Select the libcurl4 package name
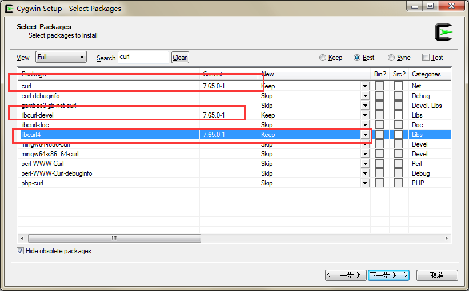This screenshot has width=469, height=291. (31, 135)
